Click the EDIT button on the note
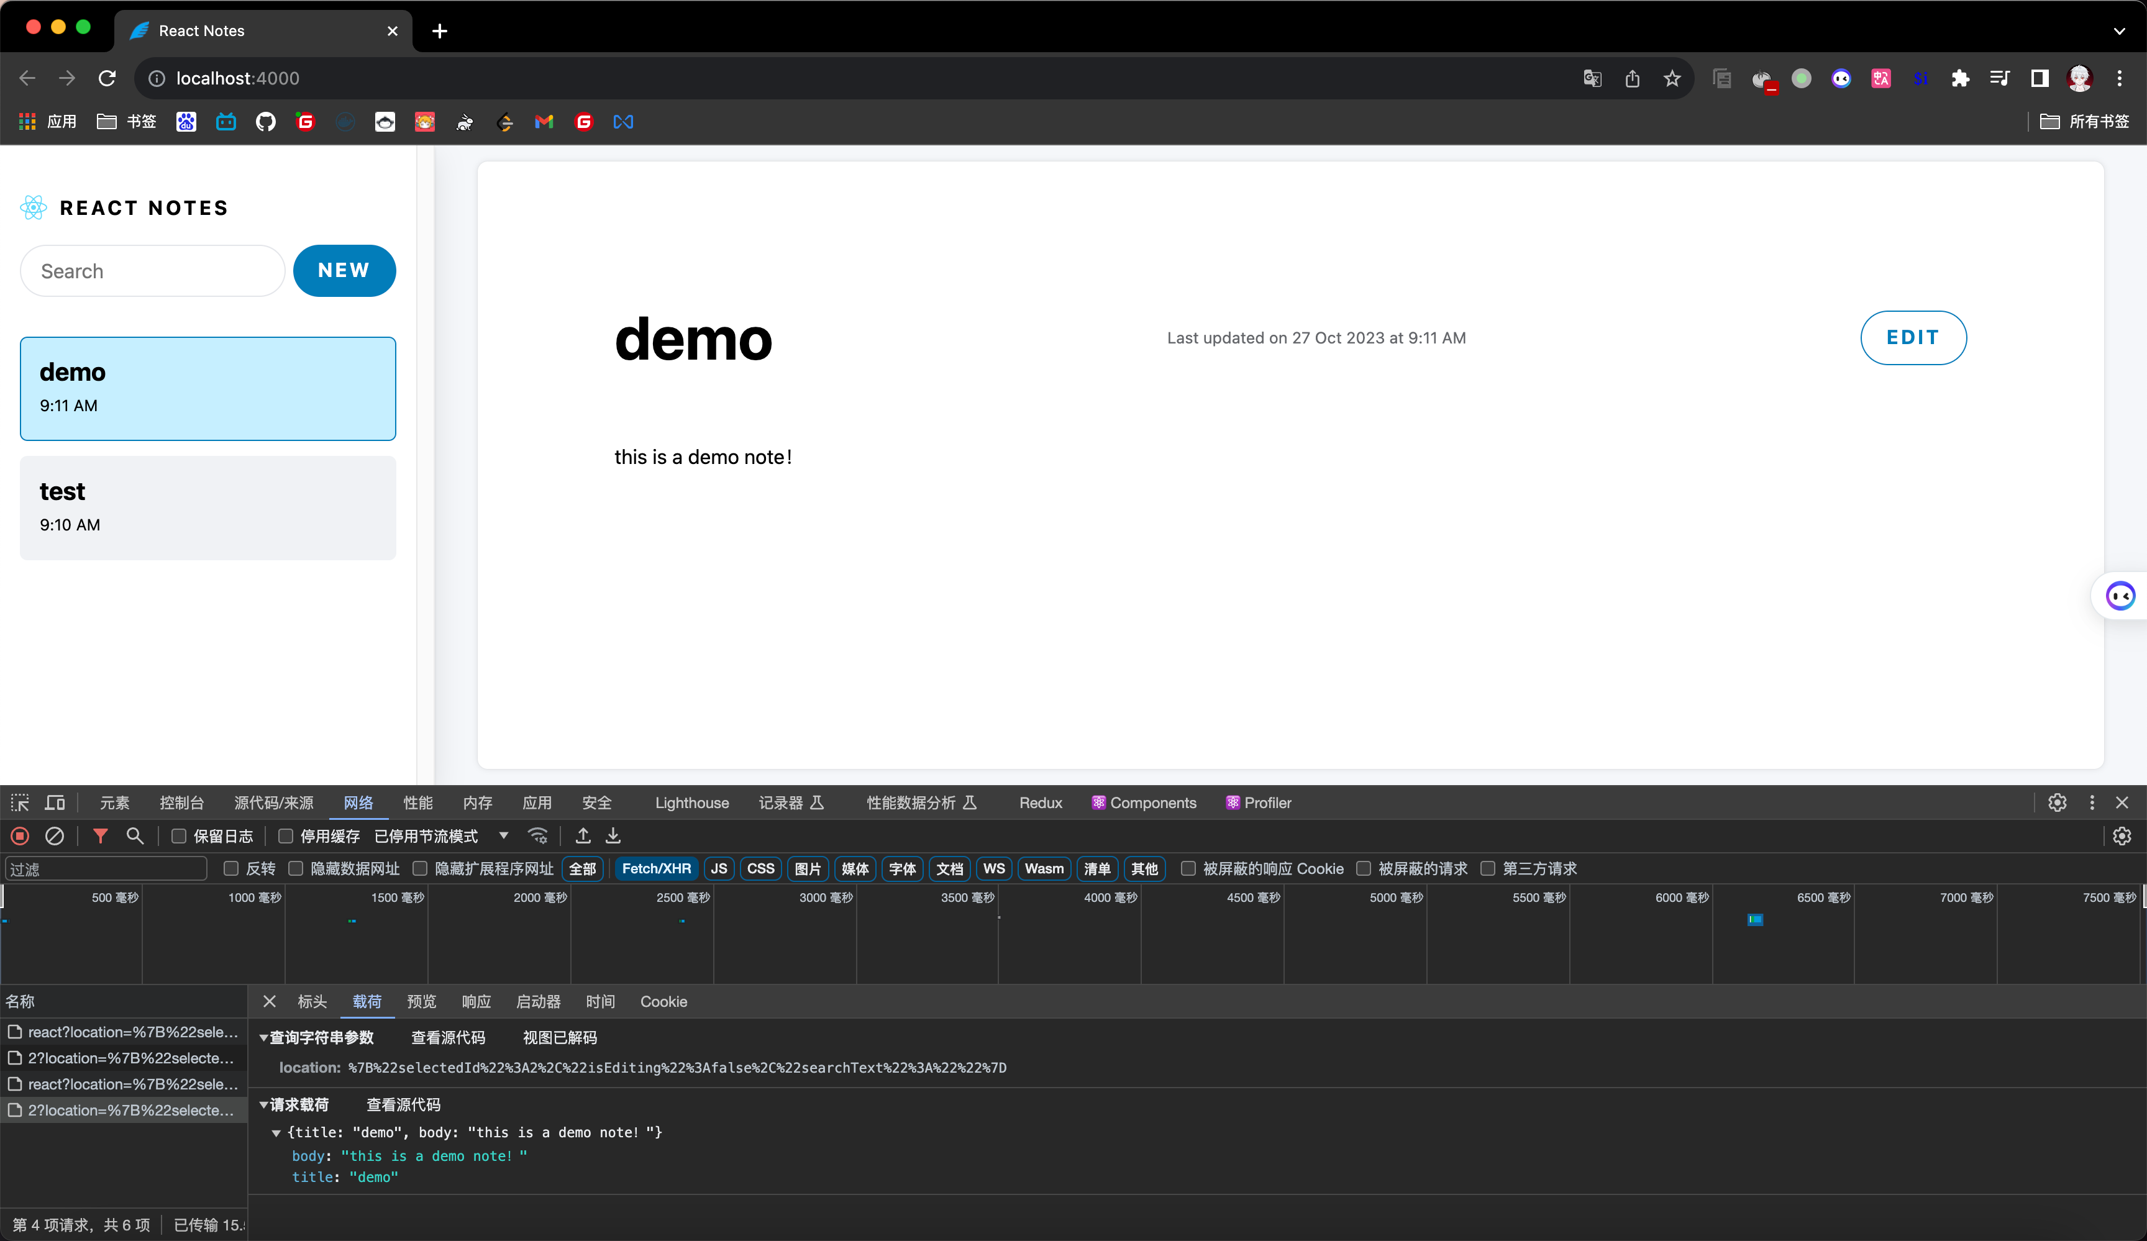Screen dimensions: 2147x1241 pyautogui.click(x=1913, y=337)
